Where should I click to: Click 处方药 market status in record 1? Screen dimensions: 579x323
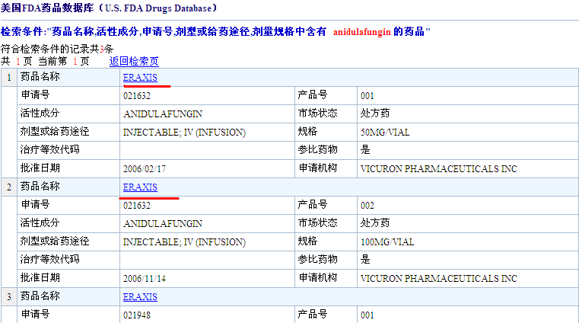375,114
